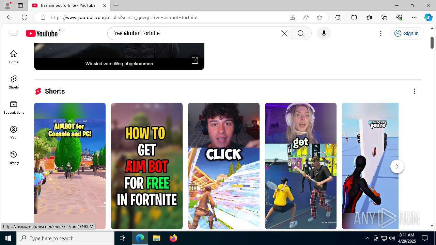Open the "get" short with the blonde streamer

[301, 166]
